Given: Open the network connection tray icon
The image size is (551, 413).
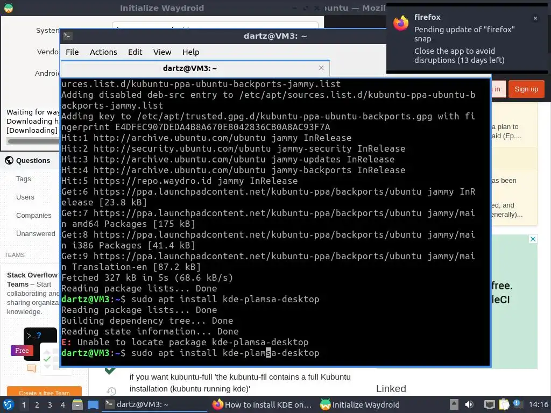Looking at the screenshot, I should [x=489, y=404].
